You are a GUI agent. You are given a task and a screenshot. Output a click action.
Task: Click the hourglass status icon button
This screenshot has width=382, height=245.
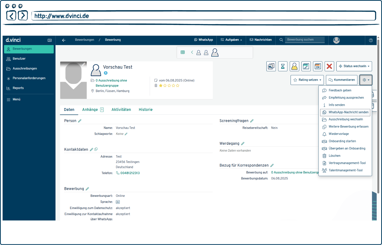tap(283, 66)
